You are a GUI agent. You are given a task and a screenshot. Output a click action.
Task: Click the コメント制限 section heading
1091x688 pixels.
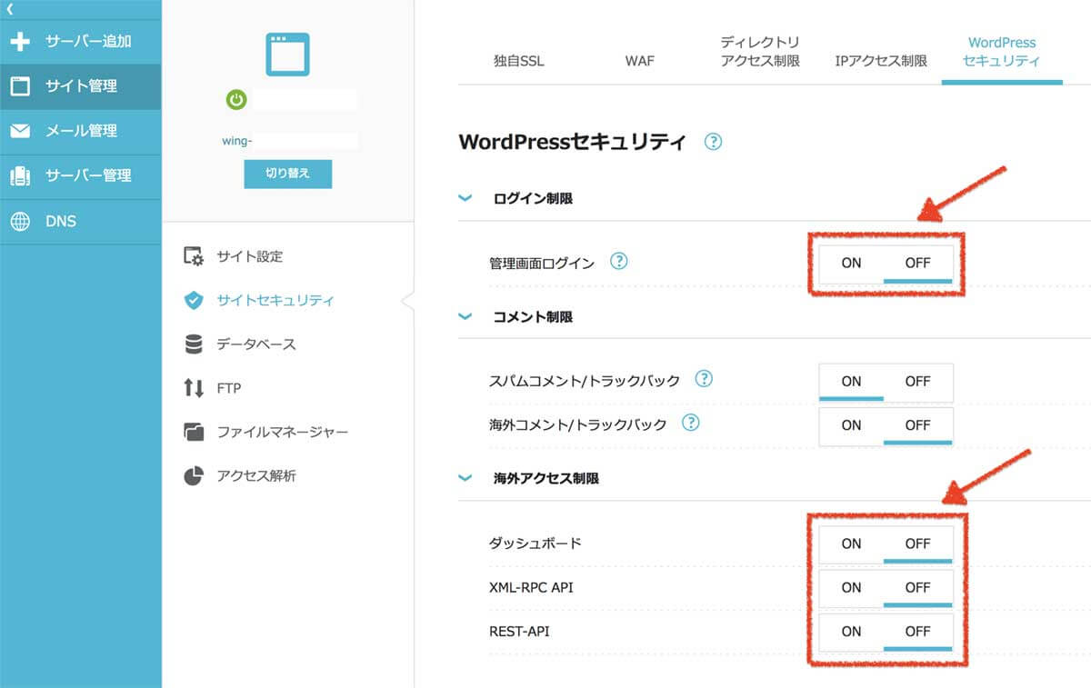click(533, 317)
